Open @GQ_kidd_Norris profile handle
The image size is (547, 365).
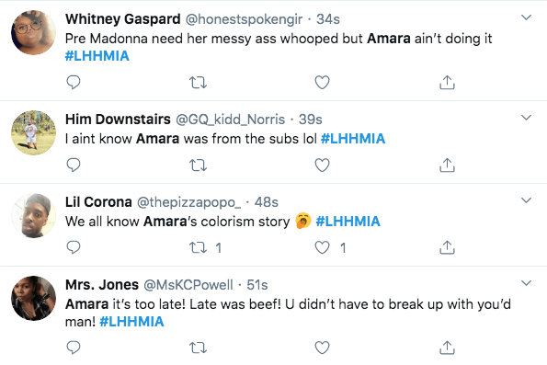230,120
